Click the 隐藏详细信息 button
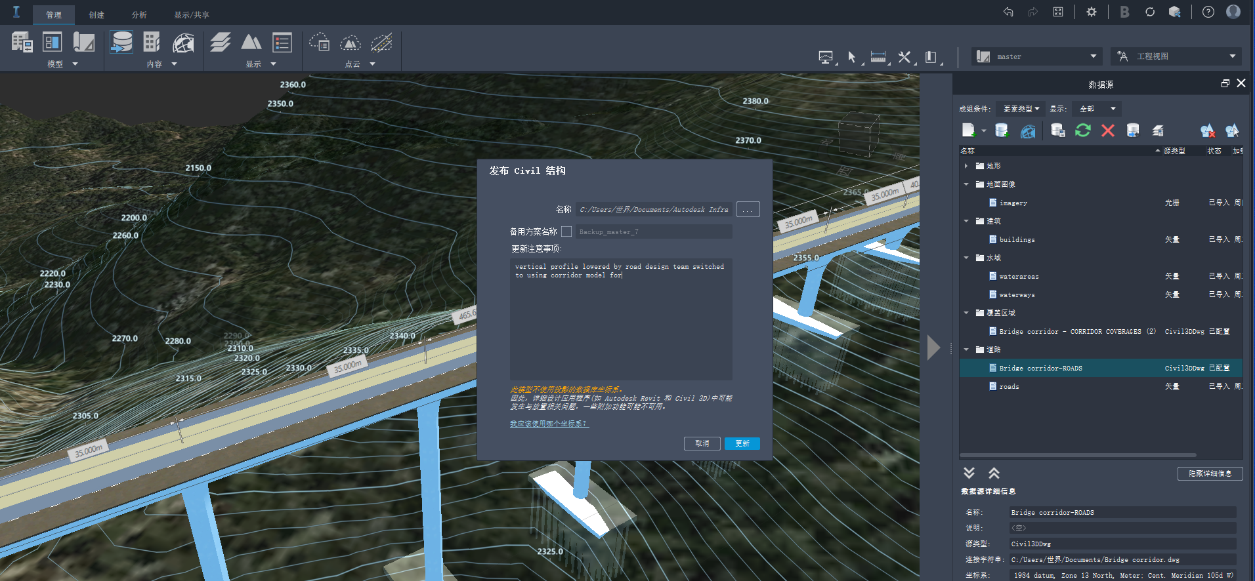 click(1210, 473)
